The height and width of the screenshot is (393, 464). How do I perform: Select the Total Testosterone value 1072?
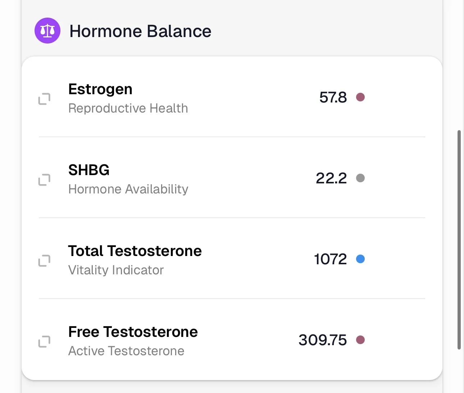click(331, 259)
